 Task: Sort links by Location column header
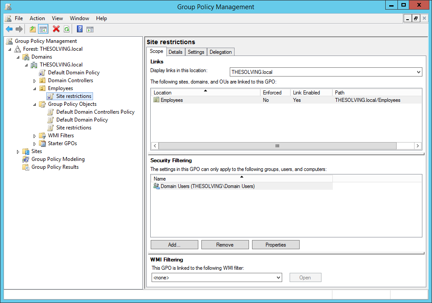[x=206, y=93]
